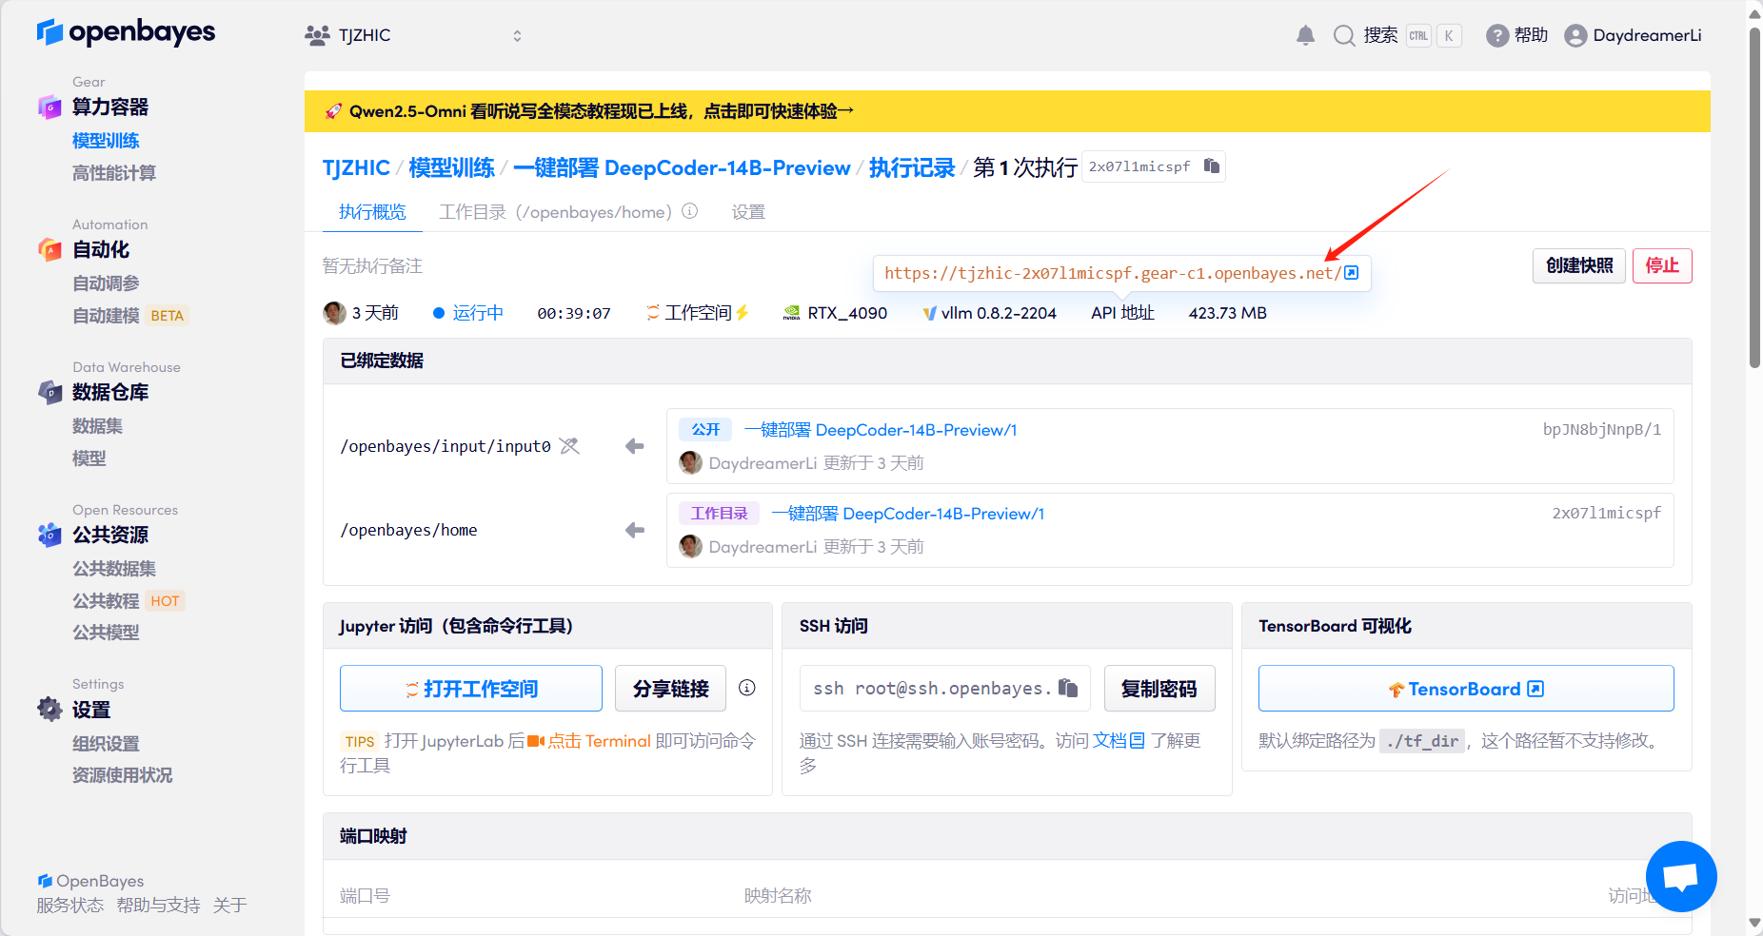This screenshot has width=1763, height=936.
Task: Switch to the 工作目录 tab
Action: 555,212
